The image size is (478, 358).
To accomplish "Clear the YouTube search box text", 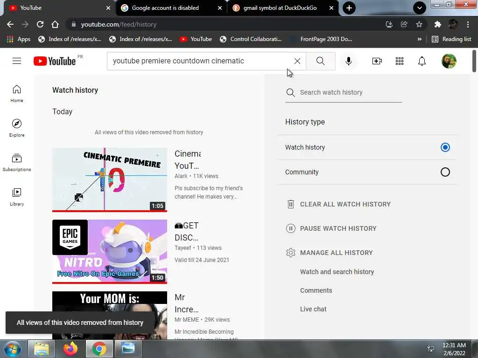I will pyautogui.click(x=297, y=61).
